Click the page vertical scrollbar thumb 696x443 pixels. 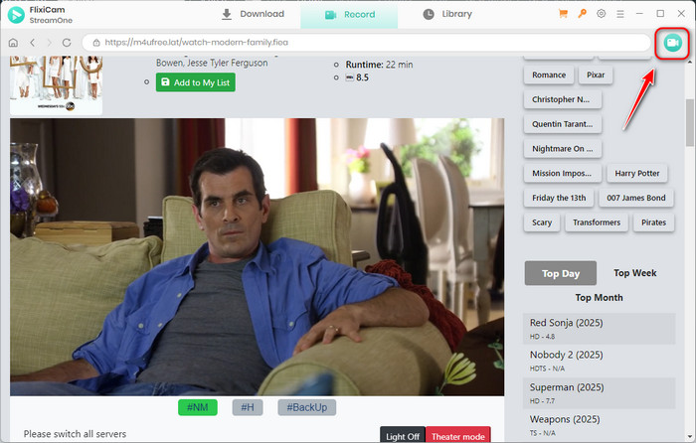[x=689, y=123]
